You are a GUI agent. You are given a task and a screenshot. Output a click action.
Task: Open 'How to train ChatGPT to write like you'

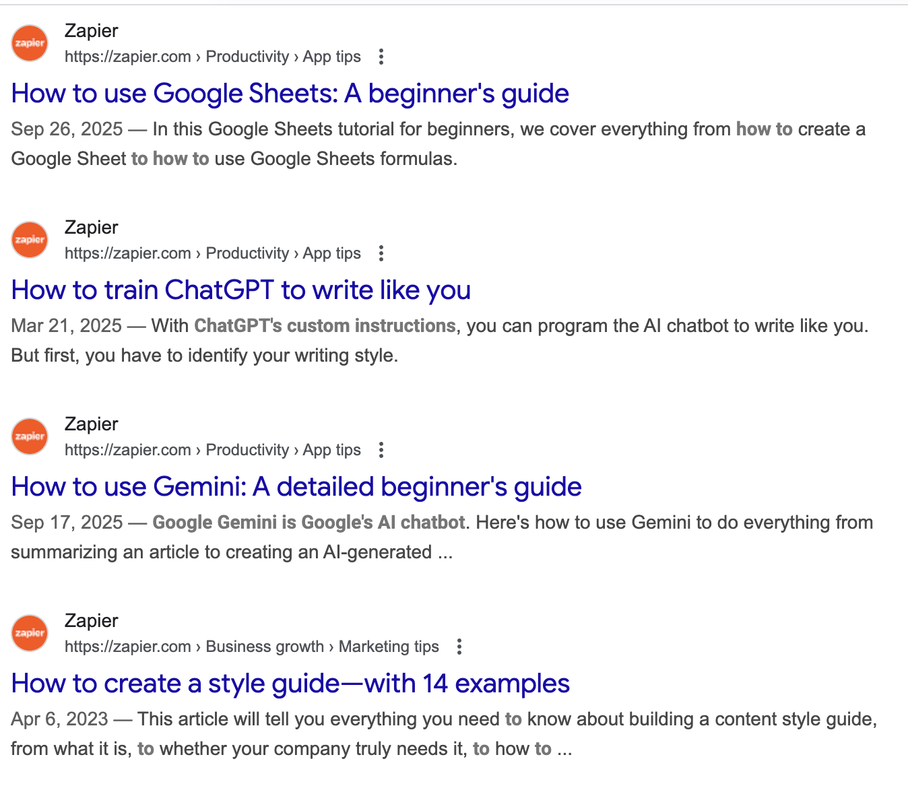240,290
